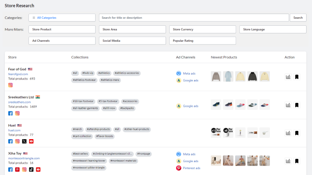Click Google ads icon for Sreeleathers Ltd
The width and height of the screenshot is (312, 175).
click(179, 106)
